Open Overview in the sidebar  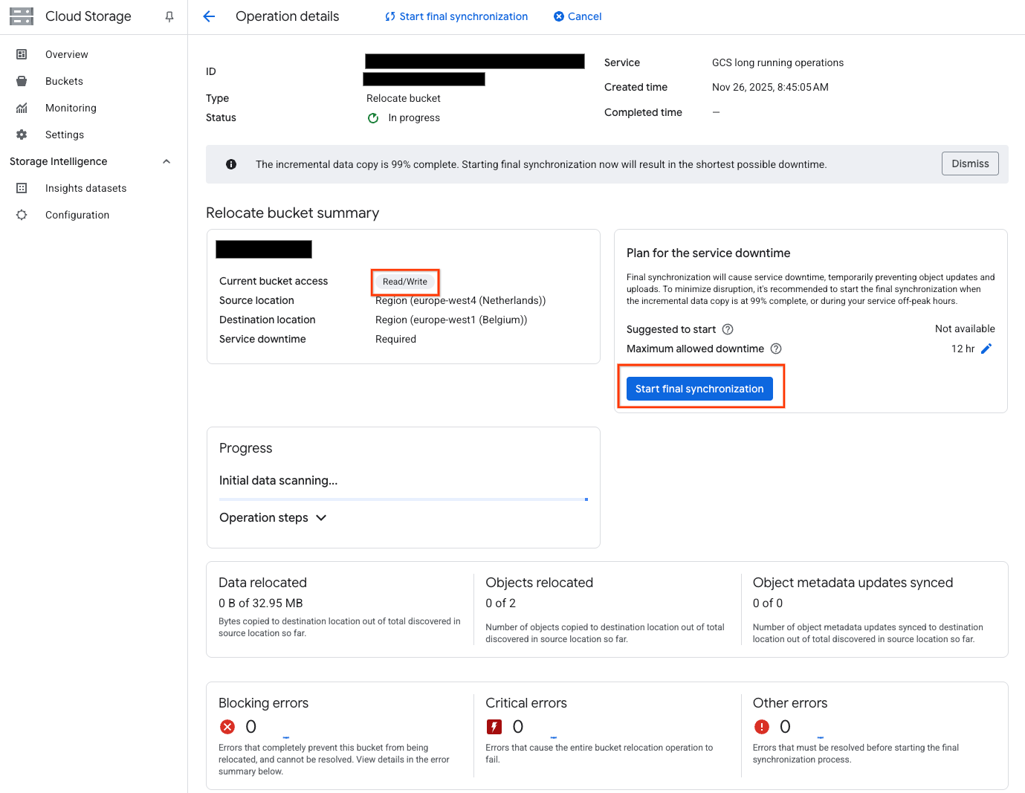coord(66,54)
